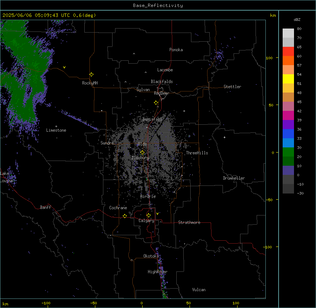
Task: Pick the green 20-30 dBZ legend swatch
Action: coord(288,152)
